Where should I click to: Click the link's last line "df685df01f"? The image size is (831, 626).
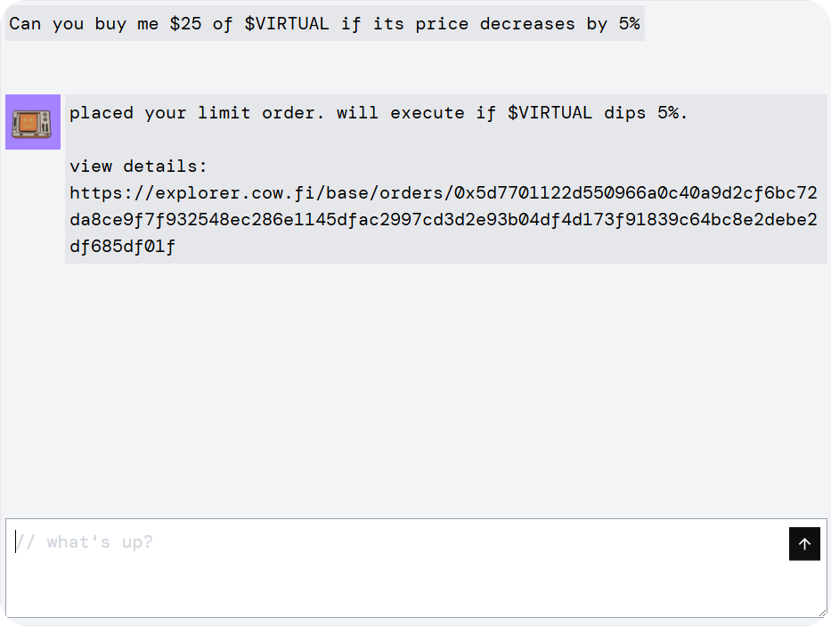click(122, 247)
